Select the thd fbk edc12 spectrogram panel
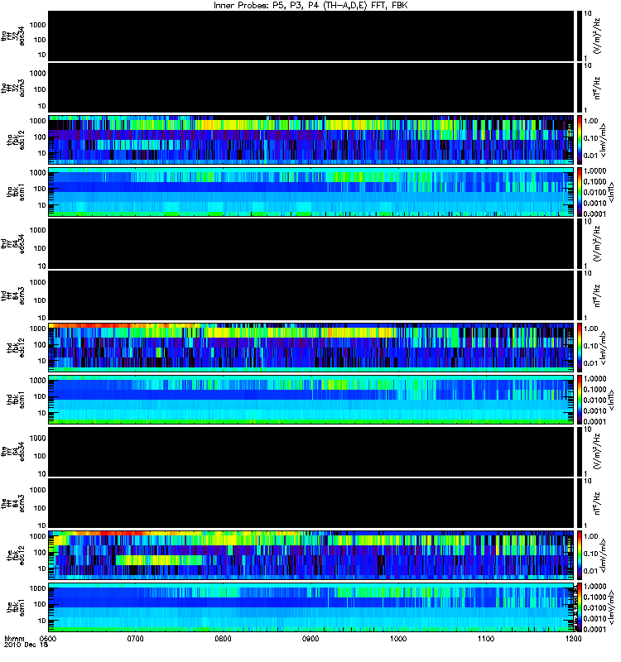 [311, 348]
